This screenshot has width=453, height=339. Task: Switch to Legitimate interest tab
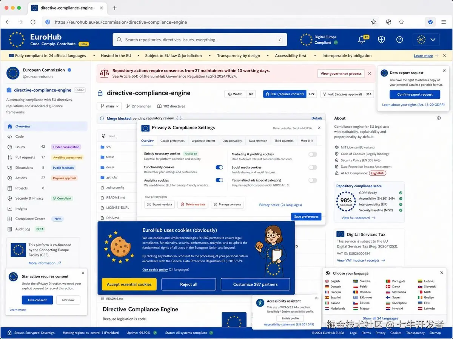point(203,140)
